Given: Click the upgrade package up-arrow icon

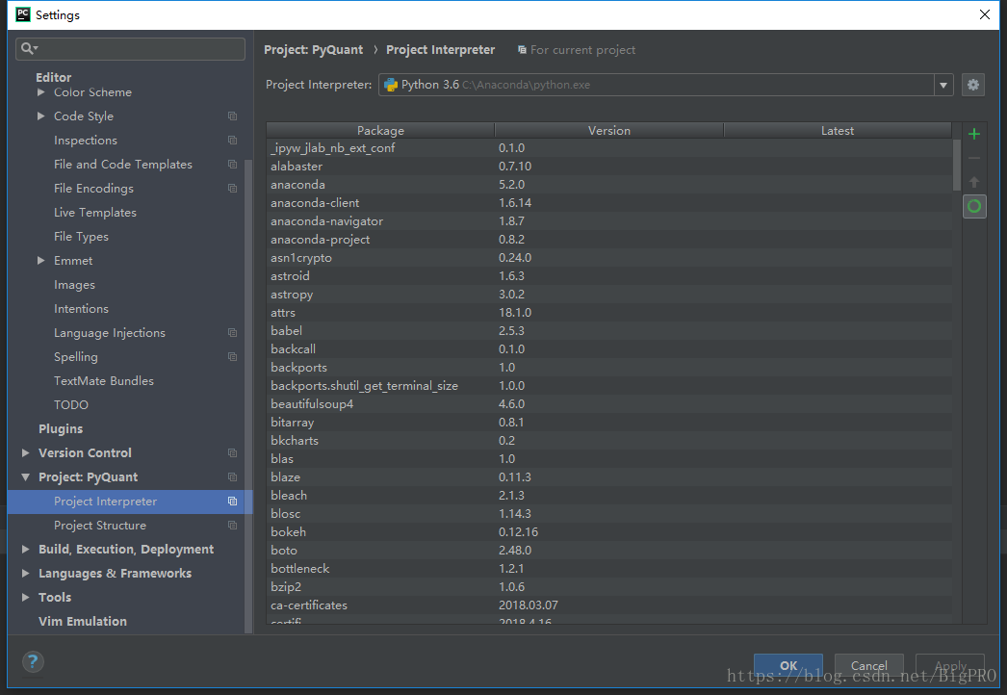Looking at the screenshot, I should click(973, 182).
